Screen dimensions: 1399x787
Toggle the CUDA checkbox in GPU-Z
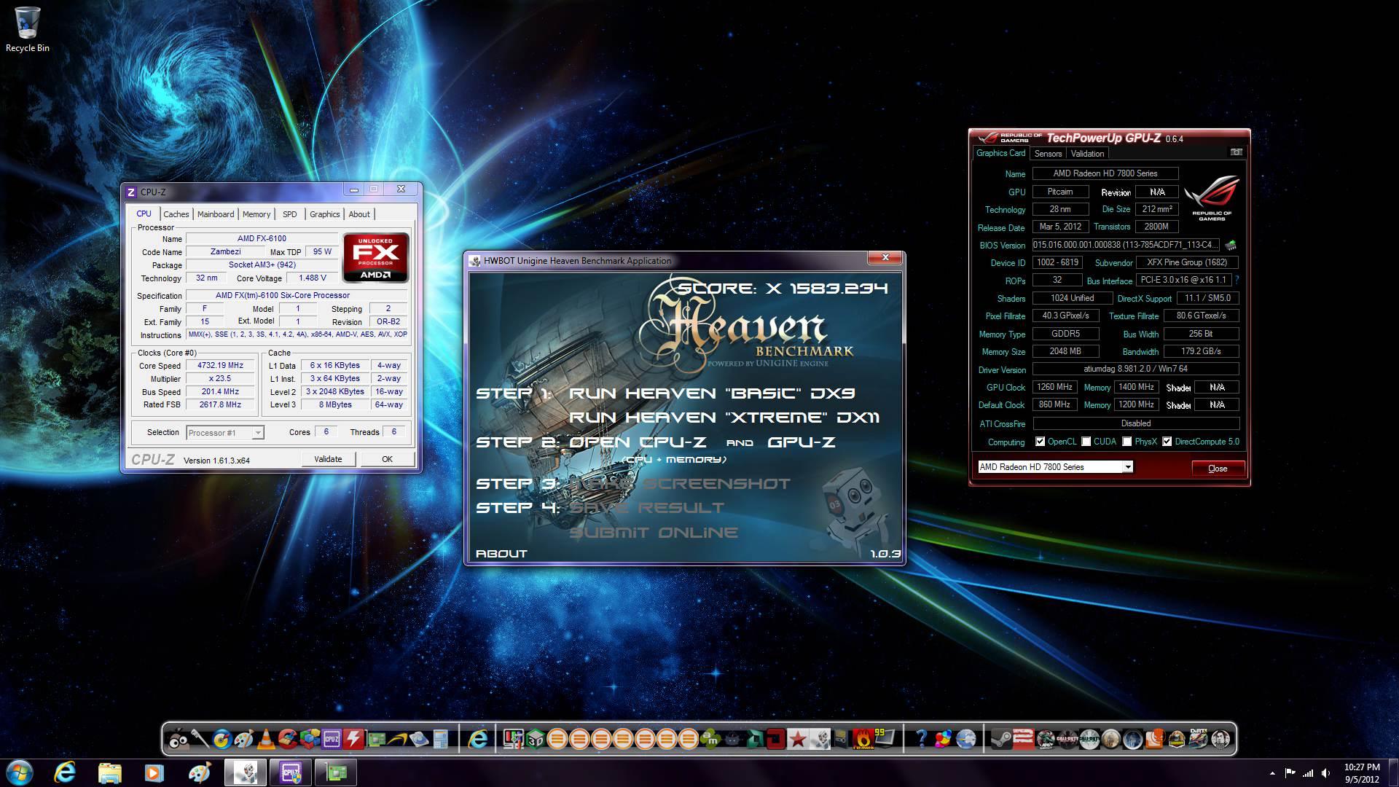(1086, 442)
